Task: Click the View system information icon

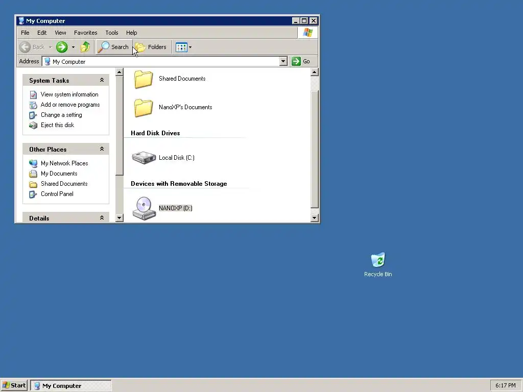Action: coord(33,94)
